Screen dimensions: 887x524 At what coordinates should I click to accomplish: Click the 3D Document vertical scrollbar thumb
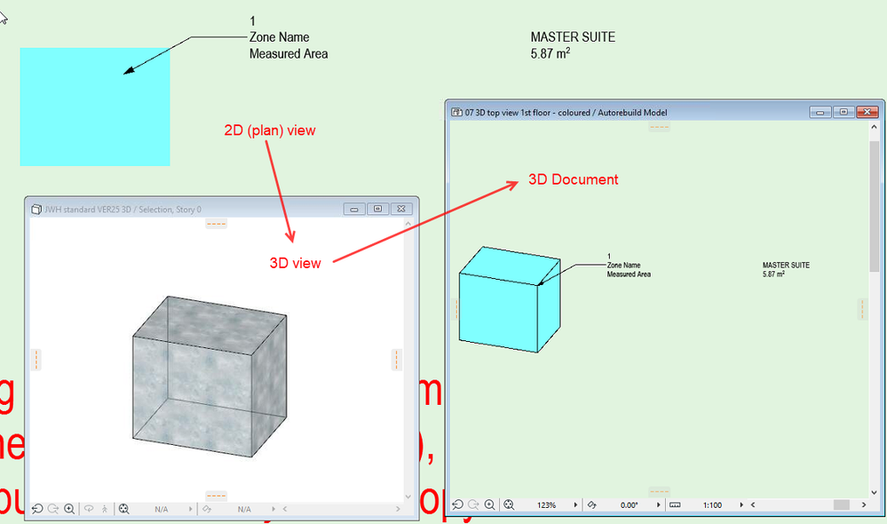874,205
